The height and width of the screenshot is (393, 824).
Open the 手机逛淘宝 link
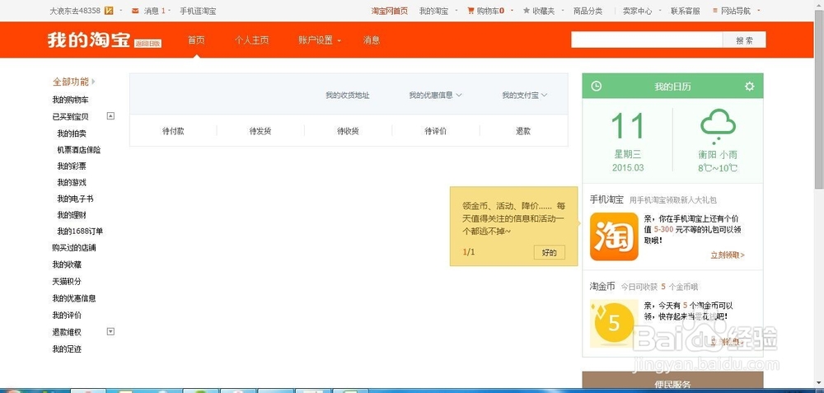pos(198,11)
